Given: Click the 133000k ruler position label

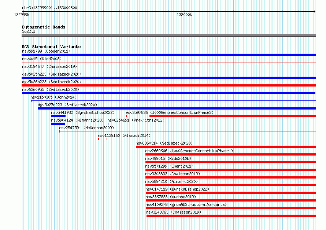Looking at the screenshot, I should (x=184, y=15).
